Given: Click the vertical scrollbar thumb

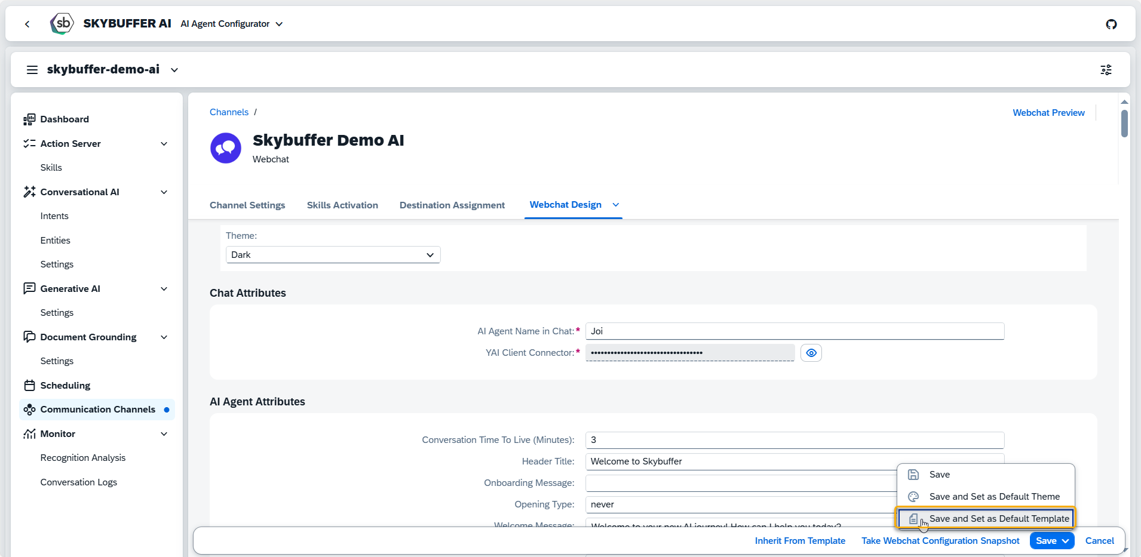Looking at the screenshot, I should 1124,124.
